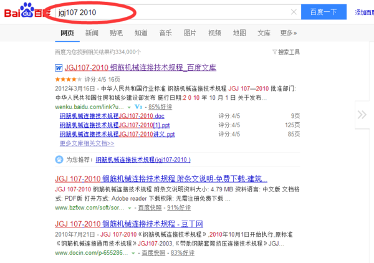This screenshot has width=374, height=263.
Task: Open 搜索工具 filter options
Action: click(x=286, y=52)
